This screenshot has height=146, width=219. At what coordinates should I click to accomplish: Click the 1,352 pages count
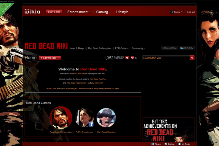[108, 58]
